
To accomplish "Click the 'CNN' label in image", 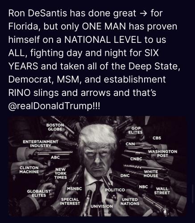I will (x=130, y=144).
